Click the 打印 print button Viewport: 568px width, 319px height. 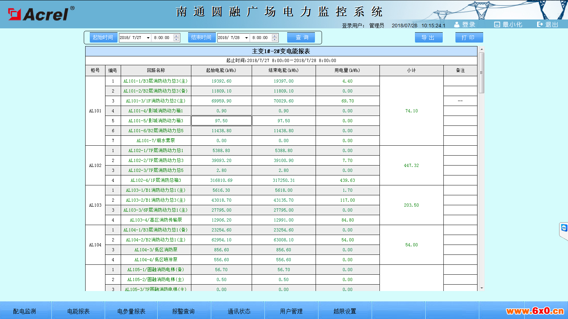coord(469,38)
